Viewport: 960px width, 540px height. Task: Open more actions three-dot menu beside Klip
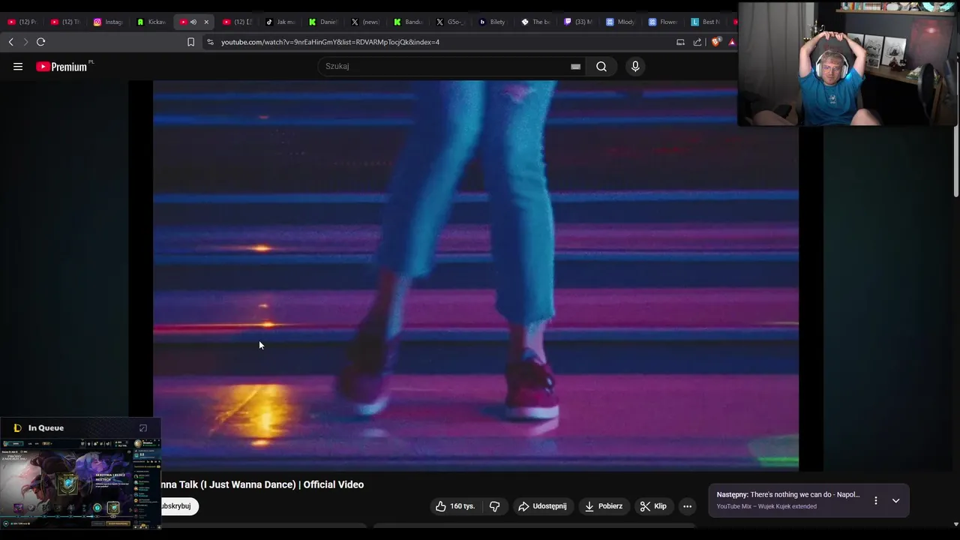pos(687,506)
